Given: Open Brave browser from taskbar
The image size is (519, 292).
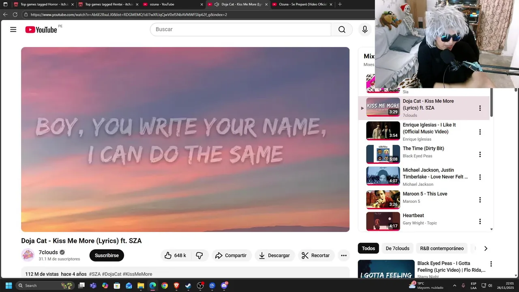Looking at the screenshot, I should (x=176, y=286).
